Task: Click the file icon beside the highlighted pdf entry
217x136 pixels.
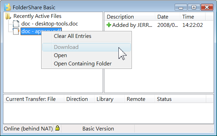Action: (x=16, y=31)
